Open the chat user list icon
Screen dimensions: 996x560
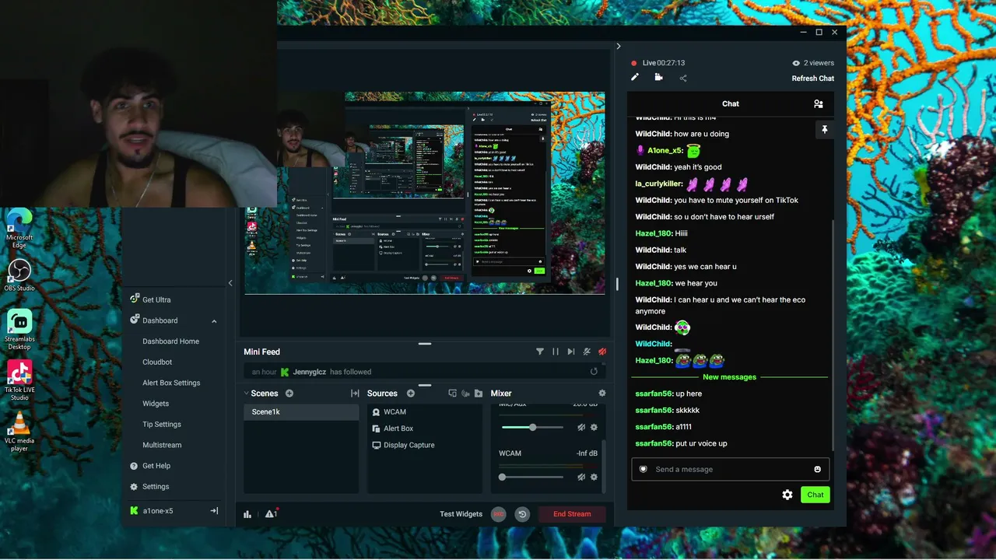(819, 103)
